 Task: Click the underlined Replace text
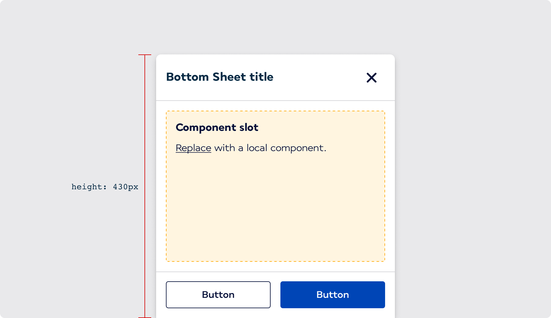[x=193, y=148]
